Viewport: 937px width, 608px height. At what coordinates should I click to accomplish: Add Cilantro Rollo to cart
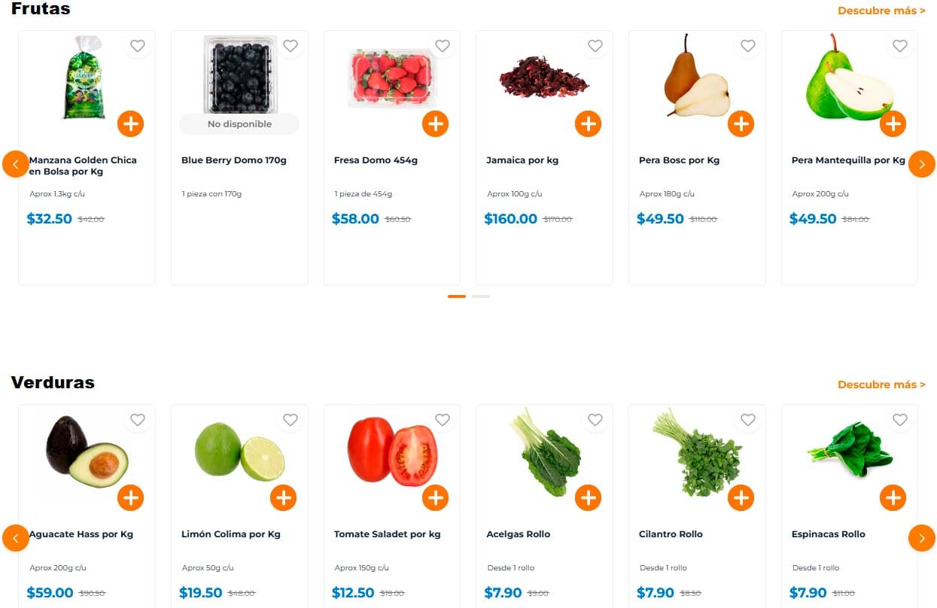pyautogui.click(x=741, y=497)
